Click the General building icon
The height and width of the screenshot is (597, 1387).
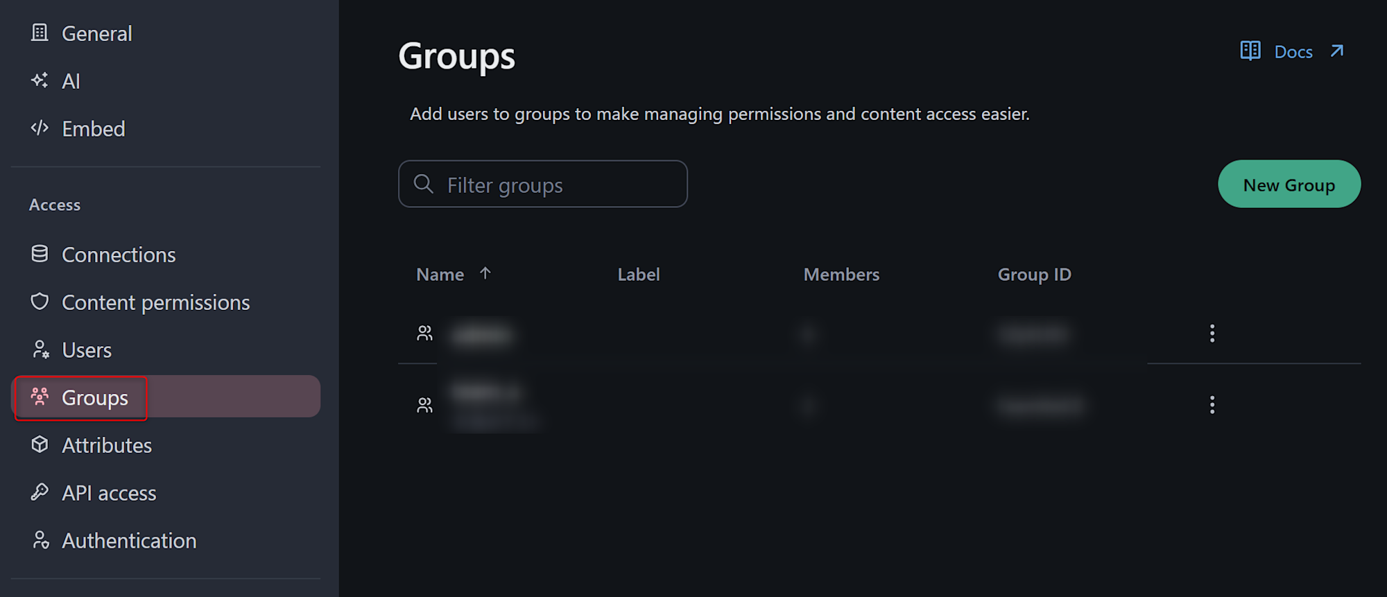click(40, 33)
